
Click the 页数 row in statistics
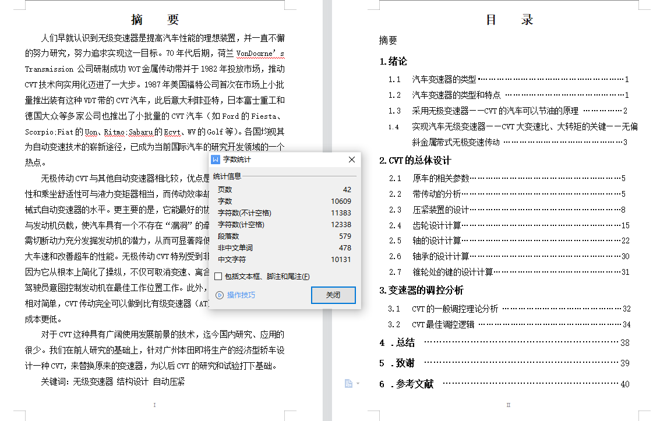point(284,189)
